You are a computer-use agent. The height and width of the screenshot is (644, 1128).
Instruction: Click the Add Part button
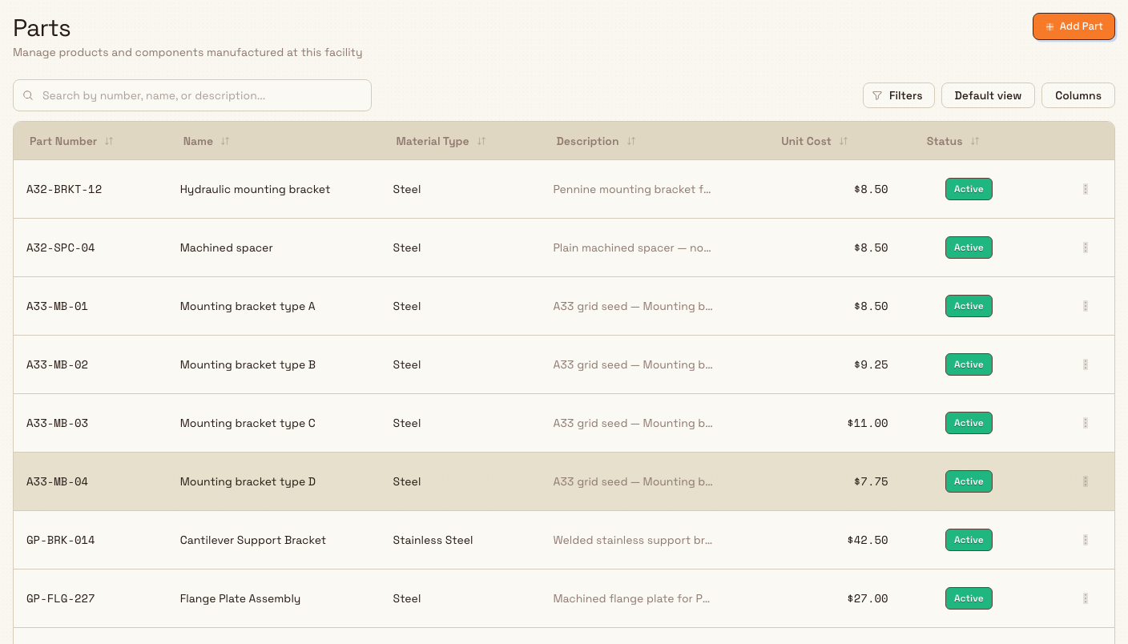tap(1074, 26)
